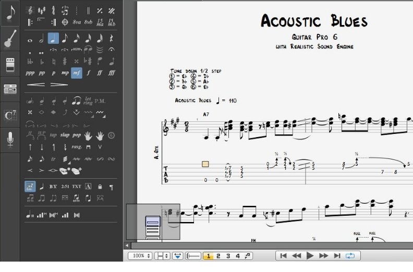Click the tempo automation note icon
The image size is (413, 272).
[x=29, y=215]
